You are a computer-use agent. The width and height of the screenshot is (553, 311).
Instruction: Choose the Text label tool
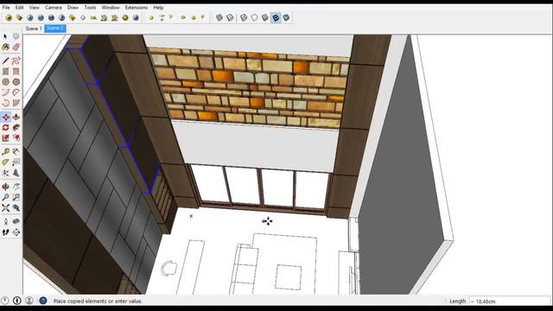(16, 162)
